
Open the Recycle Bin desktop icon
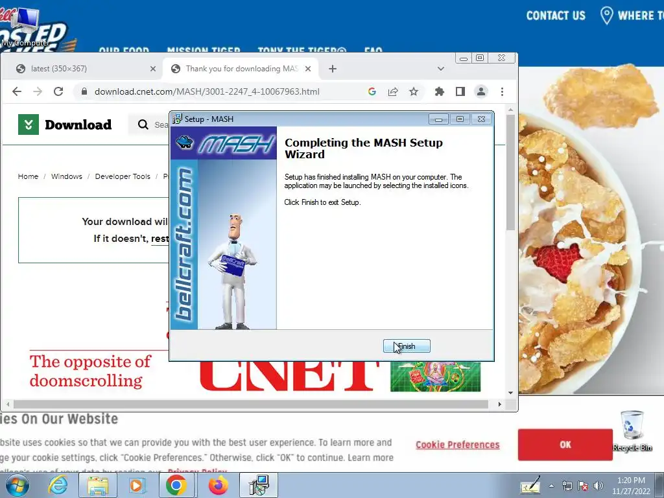click(632, 431)
